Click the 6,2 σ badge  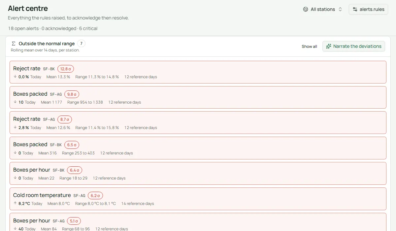tap(95, 195)
